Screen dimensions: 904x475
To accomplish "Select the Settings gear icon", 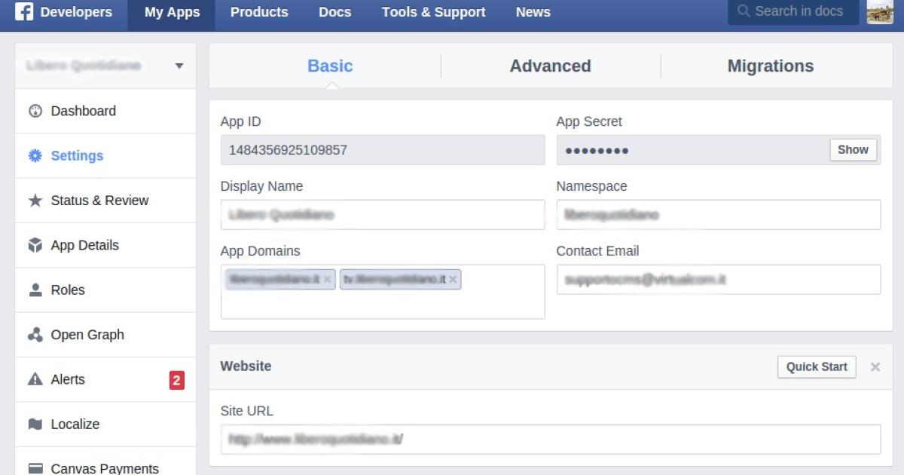I will pyautogui.click(x=35, y=156).
